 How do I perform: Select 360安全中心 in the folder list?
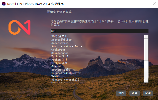59,36
